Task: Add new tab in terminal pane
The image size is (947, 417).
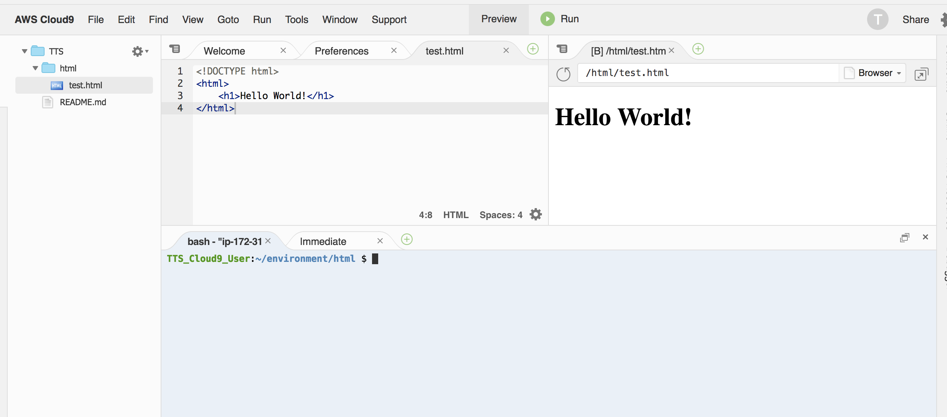Action: tap(407, 240)
